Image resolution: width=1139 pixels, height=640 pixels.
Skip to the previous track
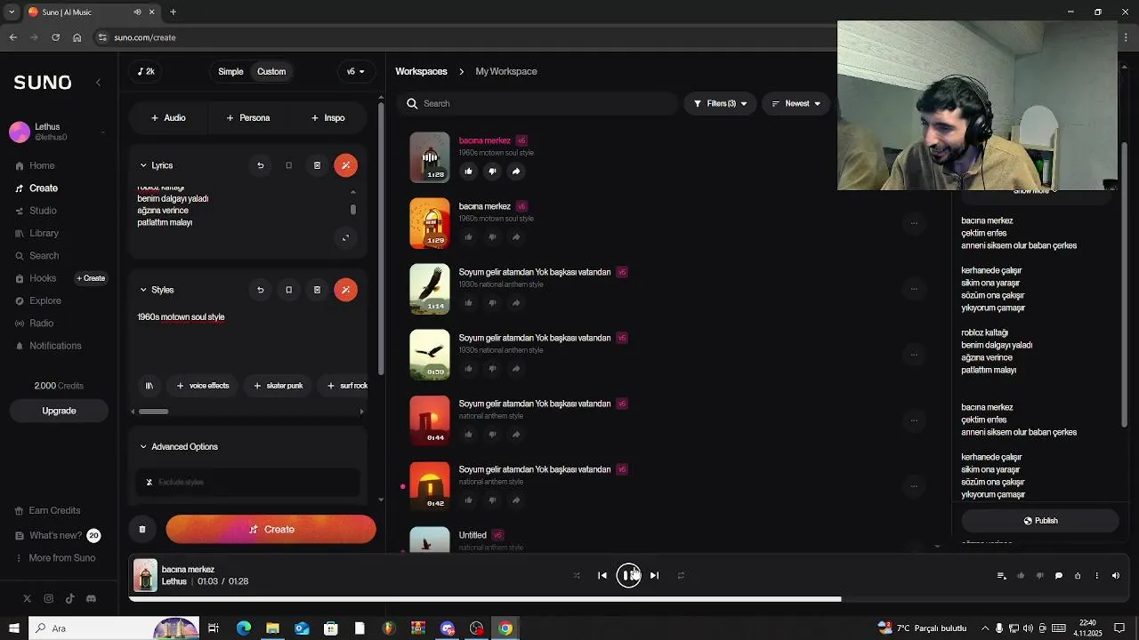602,576
